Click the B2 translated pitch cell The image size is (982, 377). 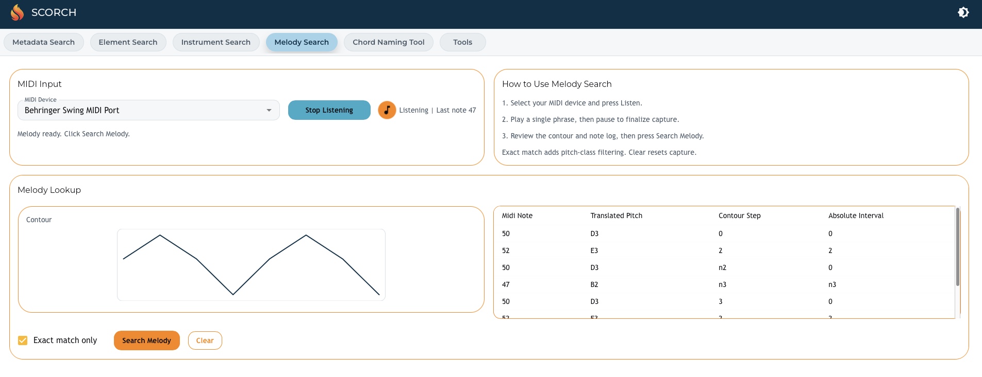point(594,284)
